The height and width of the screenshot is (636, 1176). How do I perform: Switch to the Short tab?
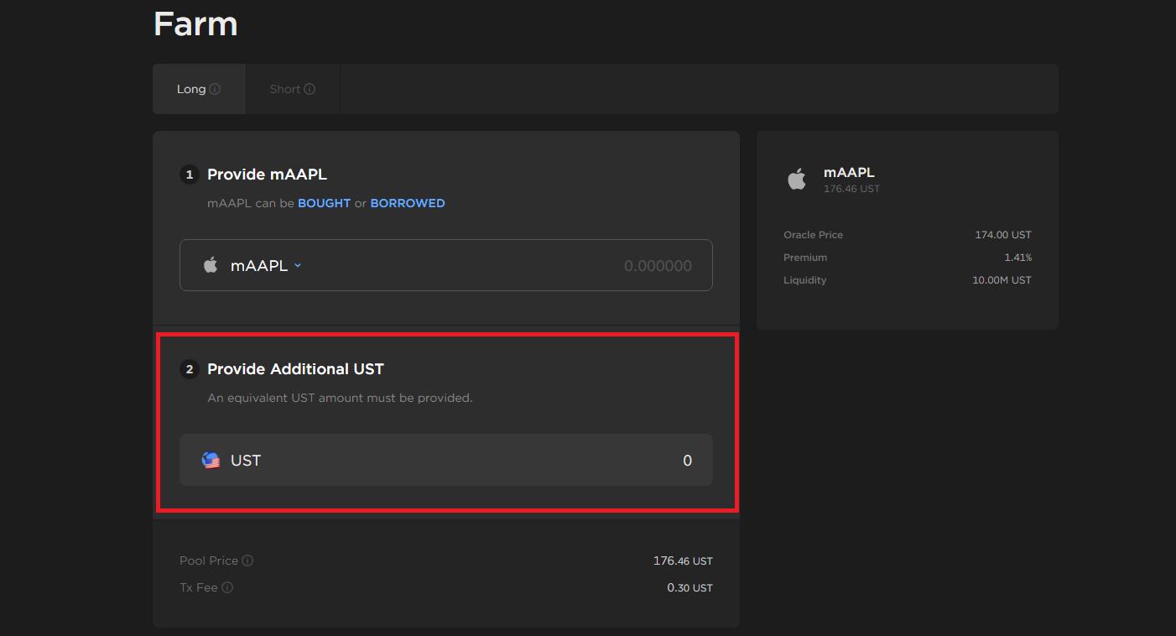pos(284,89)
